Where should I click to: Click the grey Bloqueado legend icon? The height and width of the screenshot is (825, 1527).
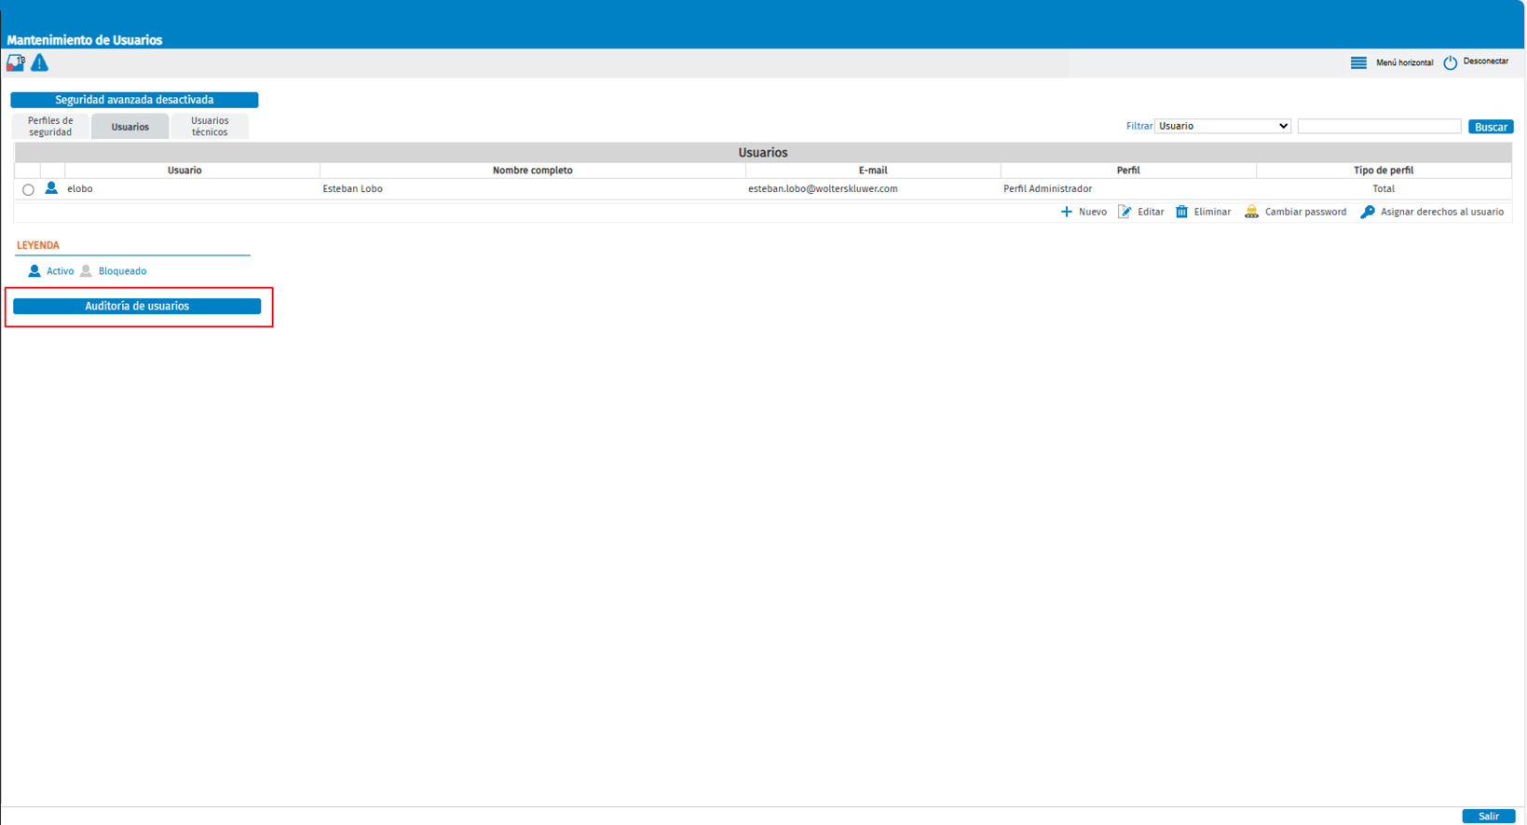[x=86, y=271]
